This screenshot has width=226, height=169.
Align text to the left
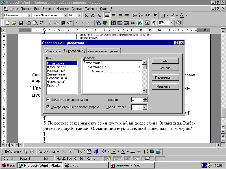pos(107,15)
